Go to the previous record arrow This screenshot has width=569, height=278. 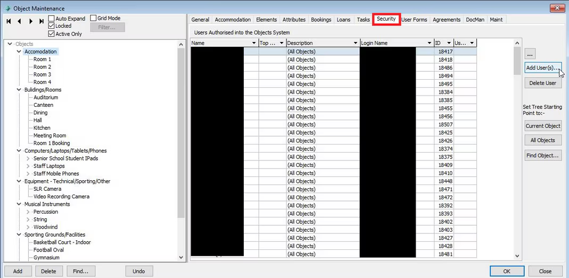tap(19, 21)
